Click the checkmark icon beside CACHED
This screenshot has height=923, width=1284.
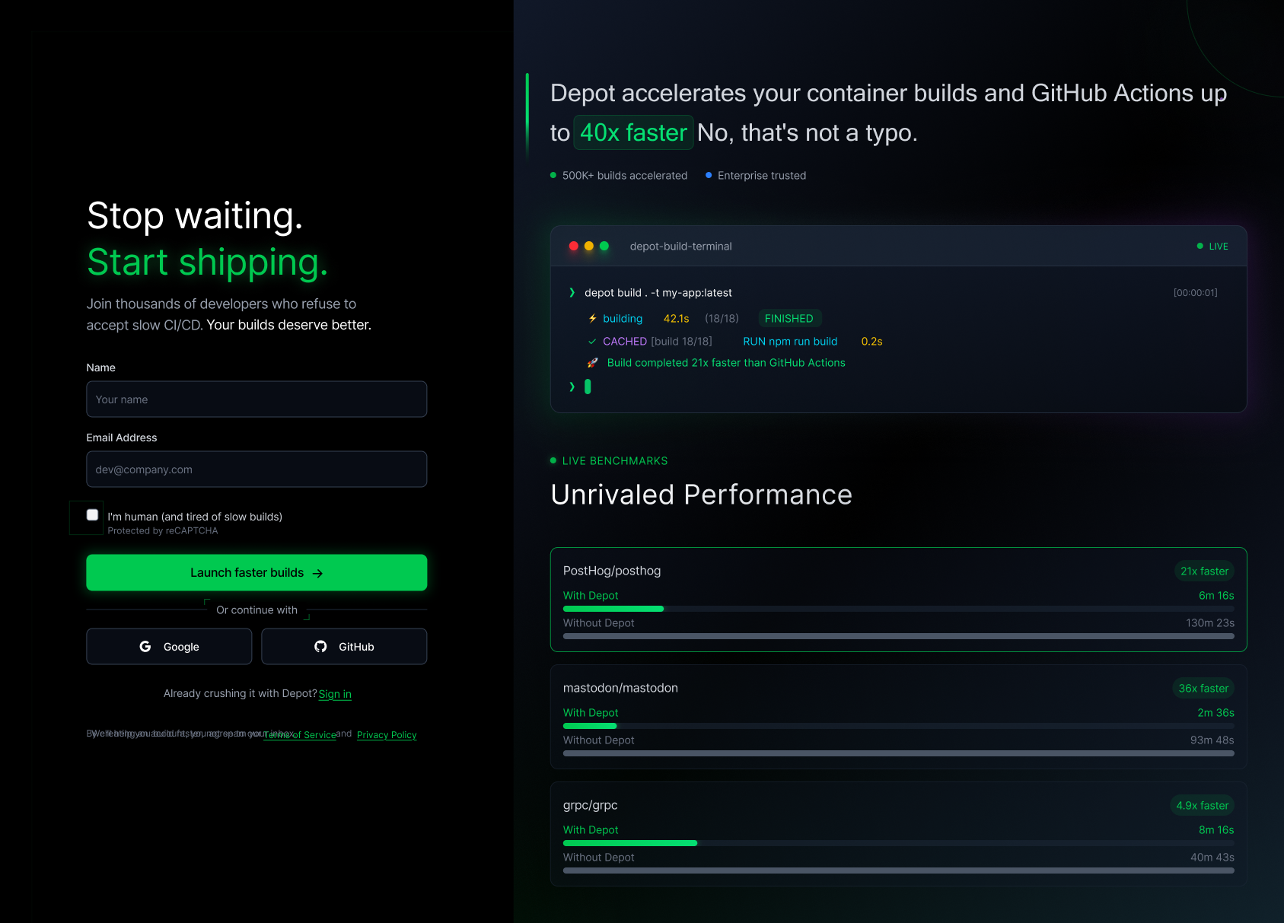pos(592,342)
